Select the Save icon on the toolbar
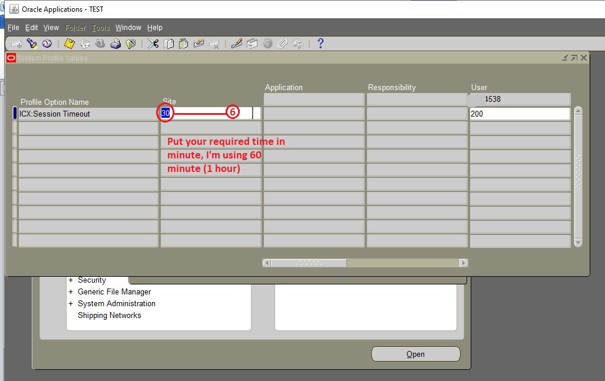Viewport: 605px width, 381px height. tap(69, 43)
